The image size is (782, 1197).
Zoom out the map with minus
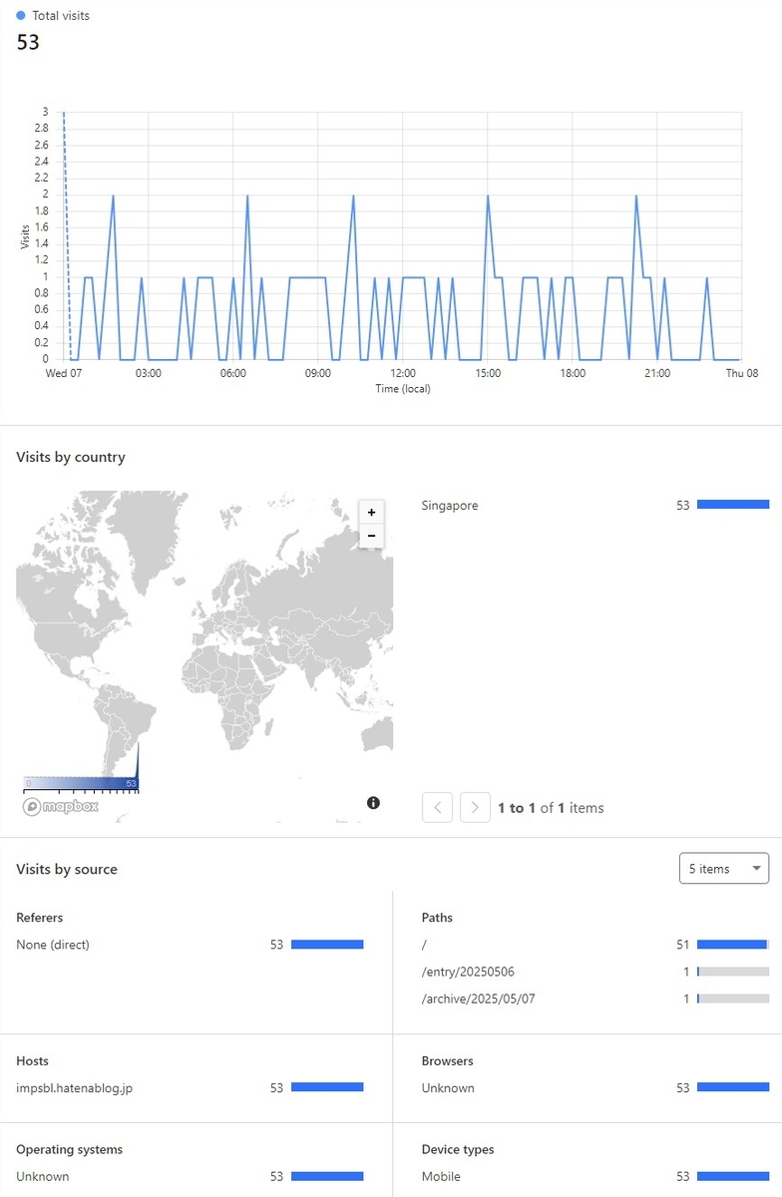371,537
